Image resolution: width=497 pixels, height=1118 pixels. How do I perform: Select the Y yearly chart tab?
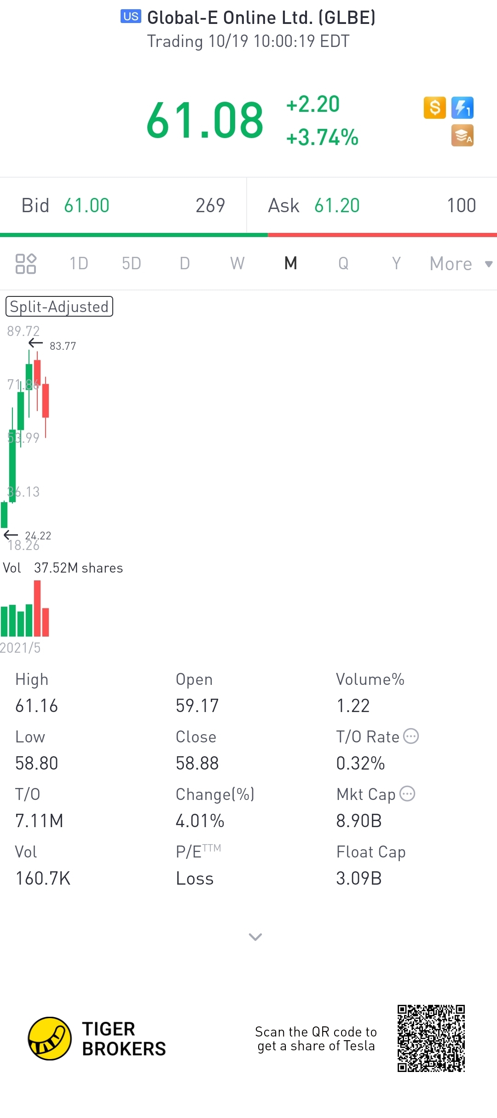396,264
